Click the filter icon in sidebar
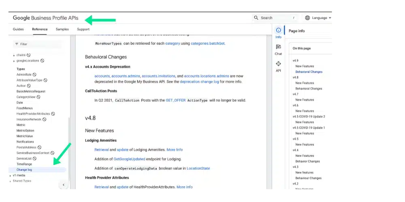This screenshot has height=202, width=405. tap(17, 44)
